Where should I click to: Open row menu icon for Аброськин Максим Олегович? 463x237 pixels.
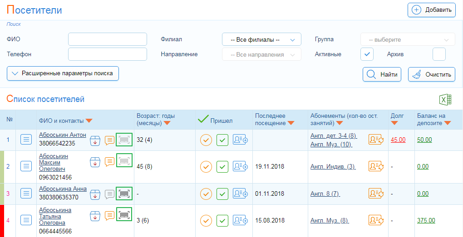(26, 167)
